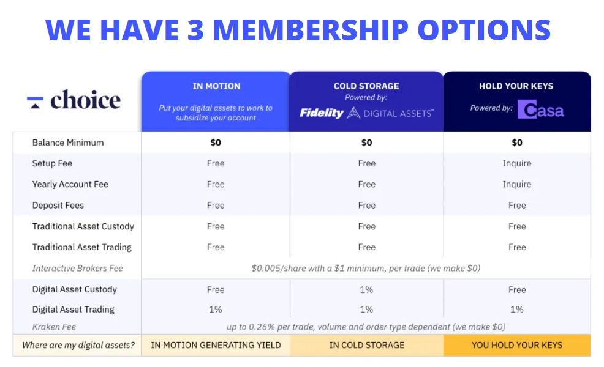Click the Digital Asset Custody row label
604x367 pixels.
pyautogui.click(x=74, y=289)
